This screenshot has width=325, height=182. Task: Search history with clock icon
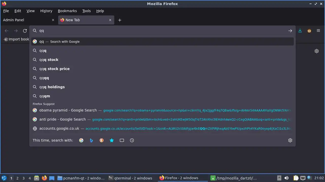(132, 140)
